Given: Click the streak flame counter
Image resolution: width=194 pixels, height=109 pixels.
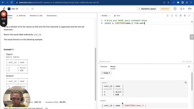Looking at the screenshot, I should [x=182, y=9].
